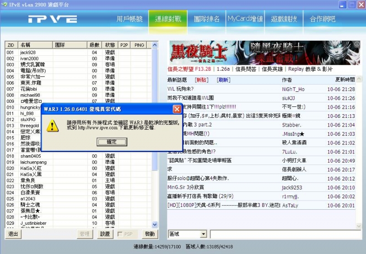366x254 pixels.
Task: Open the 團隊排名 tab
Action: (207, 19)
